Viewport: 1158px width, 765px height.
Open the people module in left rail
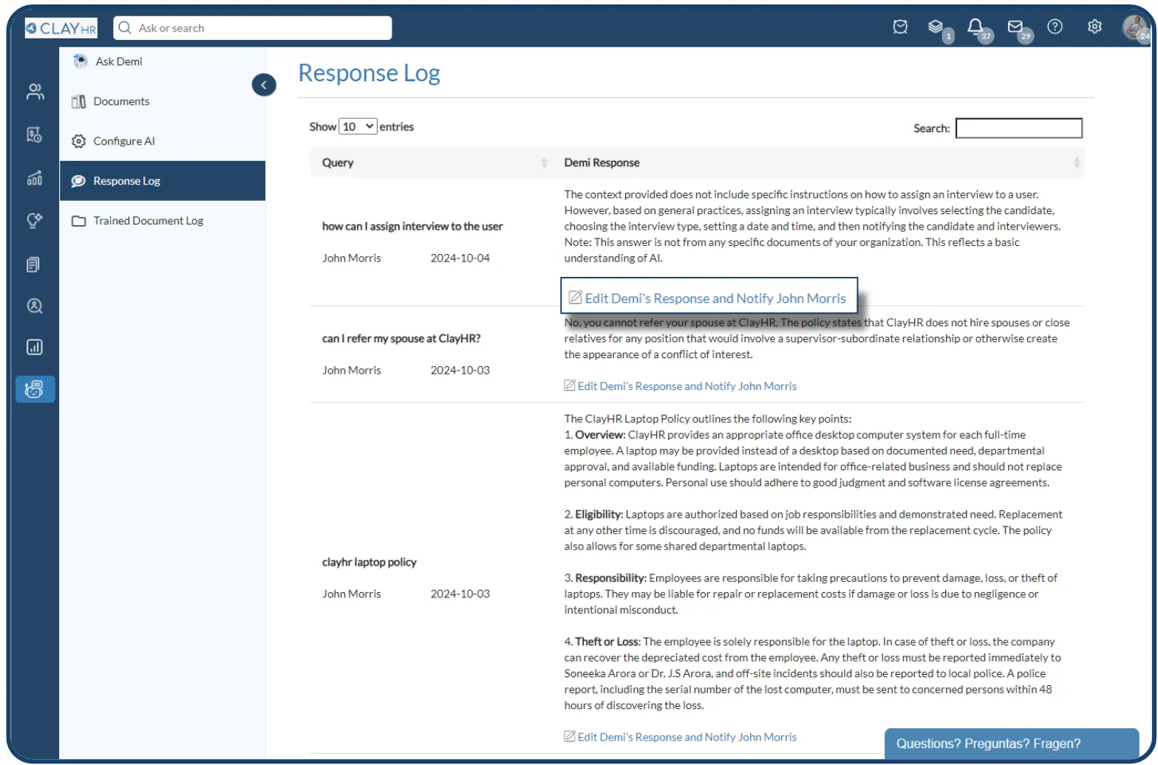35,92
